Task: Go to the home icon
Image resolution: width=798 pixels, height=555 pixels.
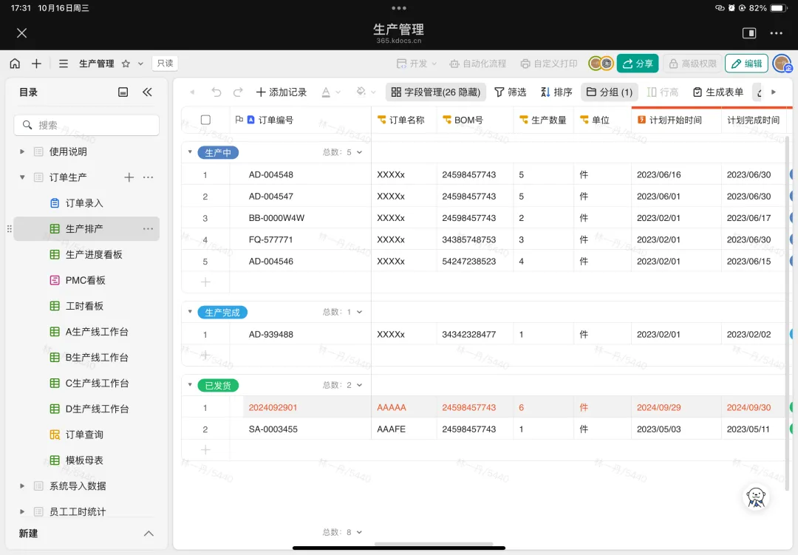Action: point(15,64)
